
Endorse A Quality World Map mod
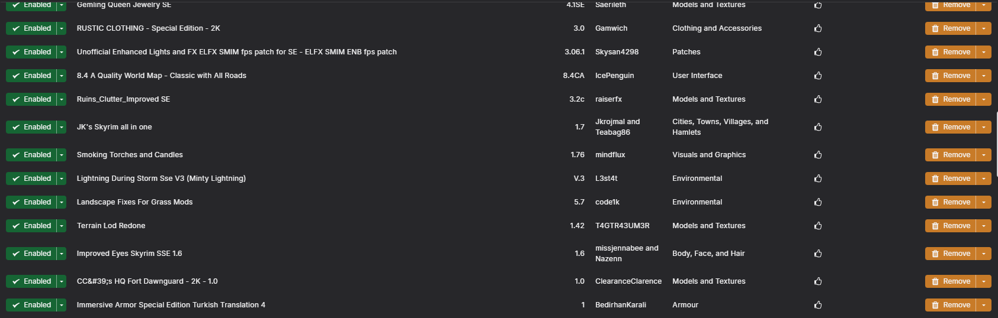coord(818,76)
